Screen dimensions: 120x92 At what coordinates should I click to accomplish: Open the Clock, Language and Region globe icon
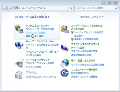(x=65, y=63)
